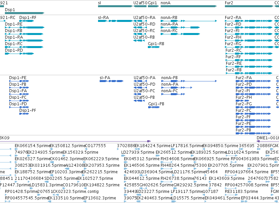Click the Fur2-RA transcript label

233,18
